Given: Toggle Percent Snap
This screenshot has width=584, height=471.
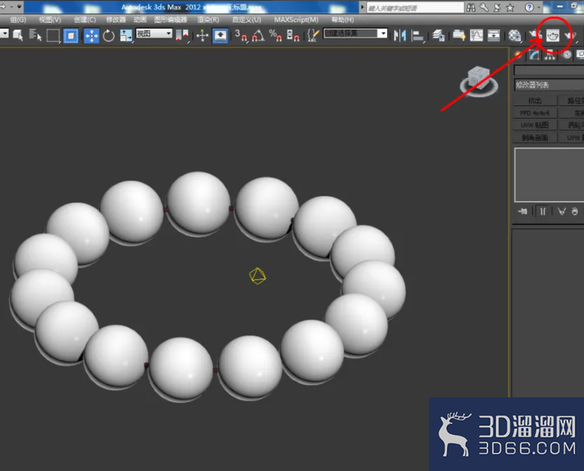Looking at the screenshot, I should click(275, 36).
